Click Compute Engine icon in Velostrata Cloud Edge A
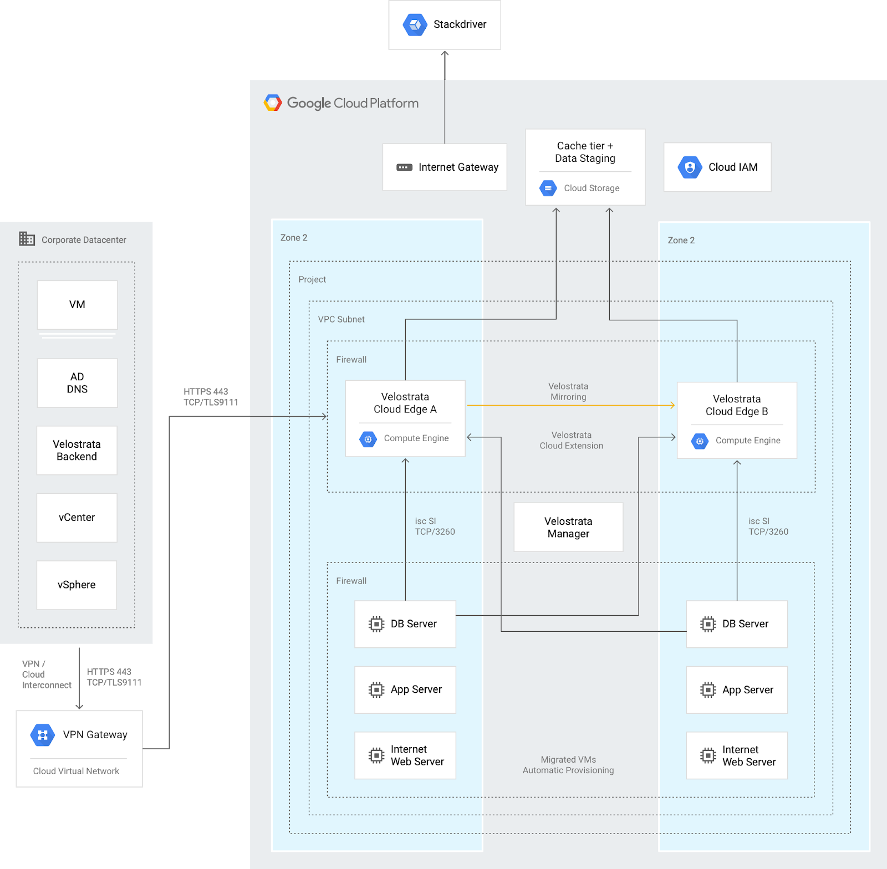 pyautogui.click(x=368, y=438)
